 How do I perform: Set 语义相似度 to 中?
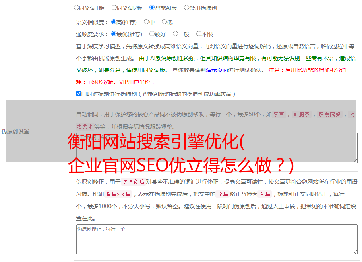[x=146, y=22]
